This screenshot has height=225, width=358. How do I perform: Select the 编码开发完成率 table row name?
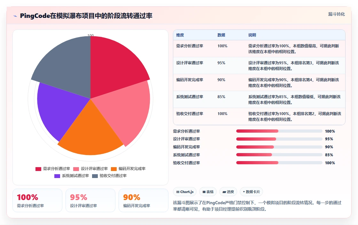(x=190, y=80)
